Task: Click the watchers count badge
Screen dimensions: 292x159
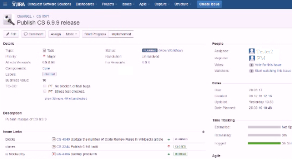Action: coord(251,71)
